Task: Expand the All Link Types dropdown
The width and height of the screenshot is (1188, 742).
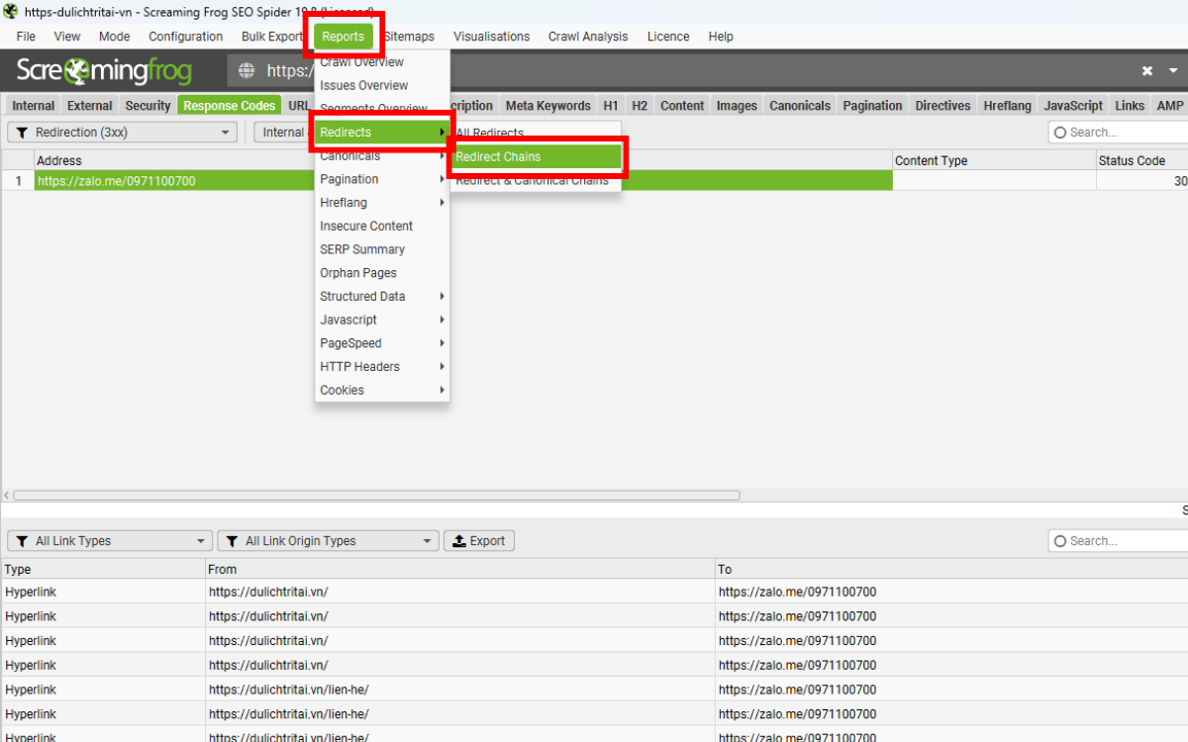Action: pyautogui.click(x=110, y=541)
